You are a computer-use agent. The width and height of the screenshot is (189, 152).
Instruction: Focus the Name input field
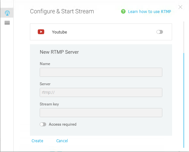tap(101, 72)
